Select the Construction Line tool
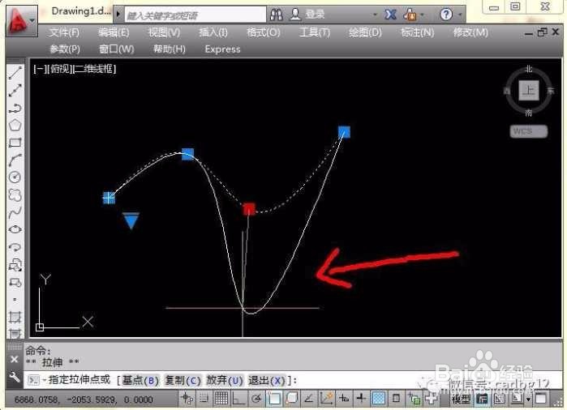 (x=15, y=90)
